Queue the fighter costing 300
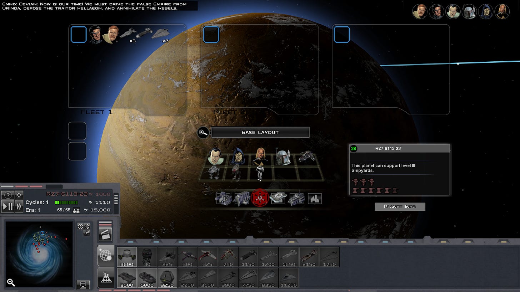520x292 pixels. (x=187, y=257)
